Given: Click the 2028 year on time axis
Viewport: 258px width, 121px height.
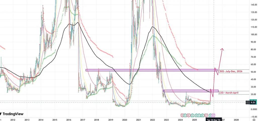Looking at the screenshot, I should (x=236, y=120).
